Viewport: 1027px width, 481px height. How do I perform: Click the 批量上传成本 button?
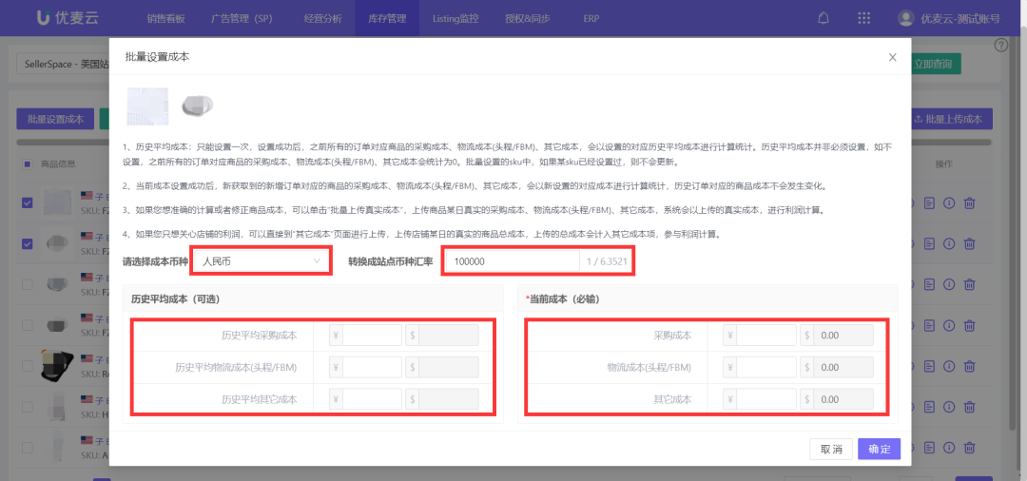pos(952,119)
